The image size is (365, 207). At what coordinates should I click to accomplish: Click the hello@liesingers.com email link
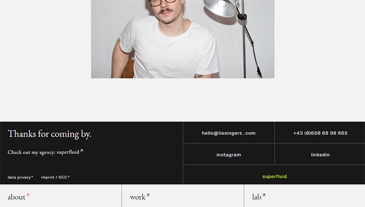point(229,133)
